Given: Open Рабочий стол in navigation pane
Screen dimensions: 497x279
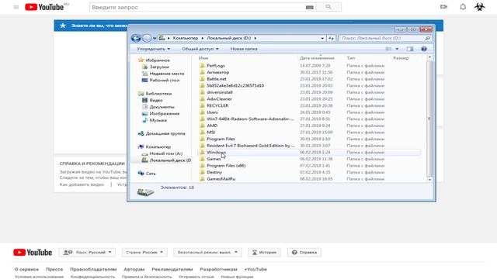Looking at the screenshot, I should click(164, 80).
